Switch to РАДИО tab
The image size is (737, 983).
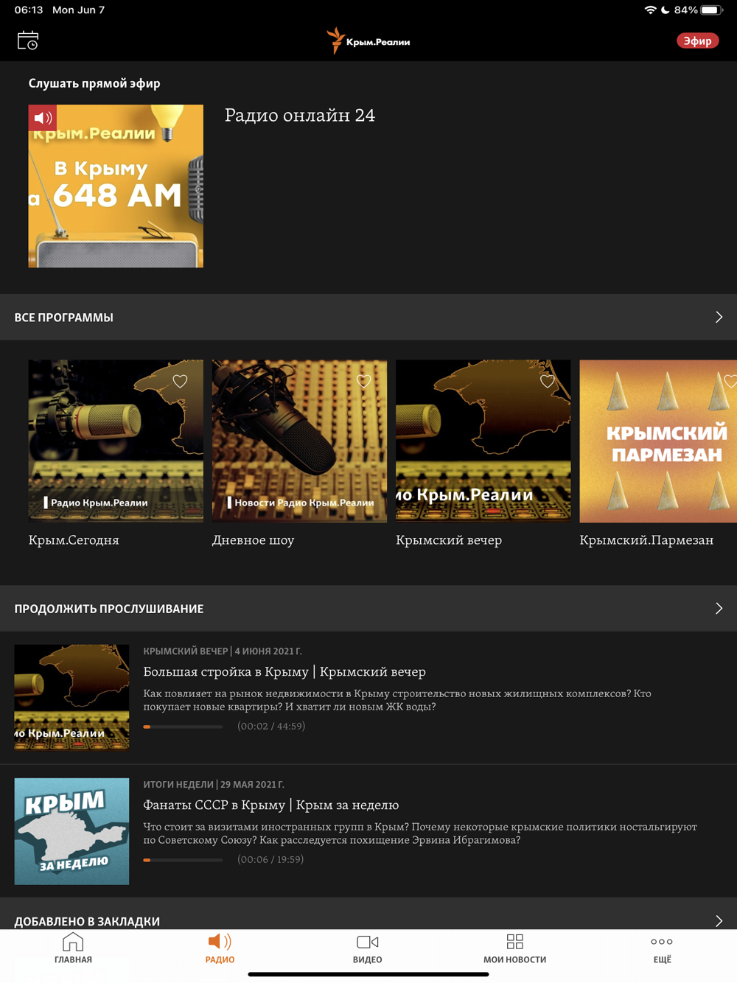coord(220,948)
